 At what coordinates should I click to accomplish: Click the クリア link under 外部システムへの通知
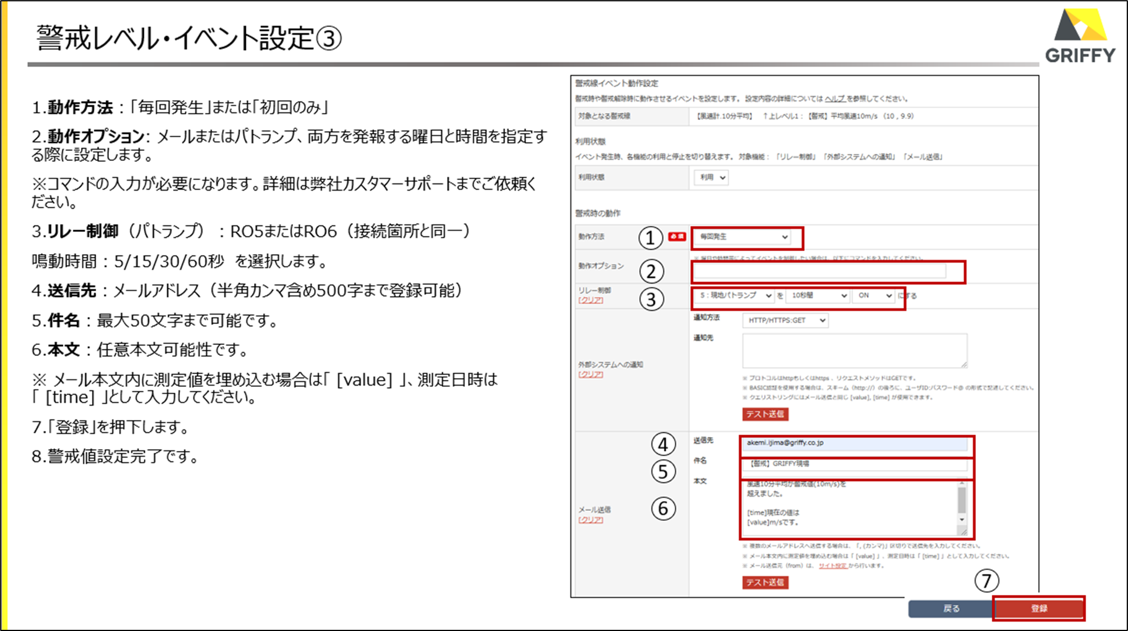[590, 375]
